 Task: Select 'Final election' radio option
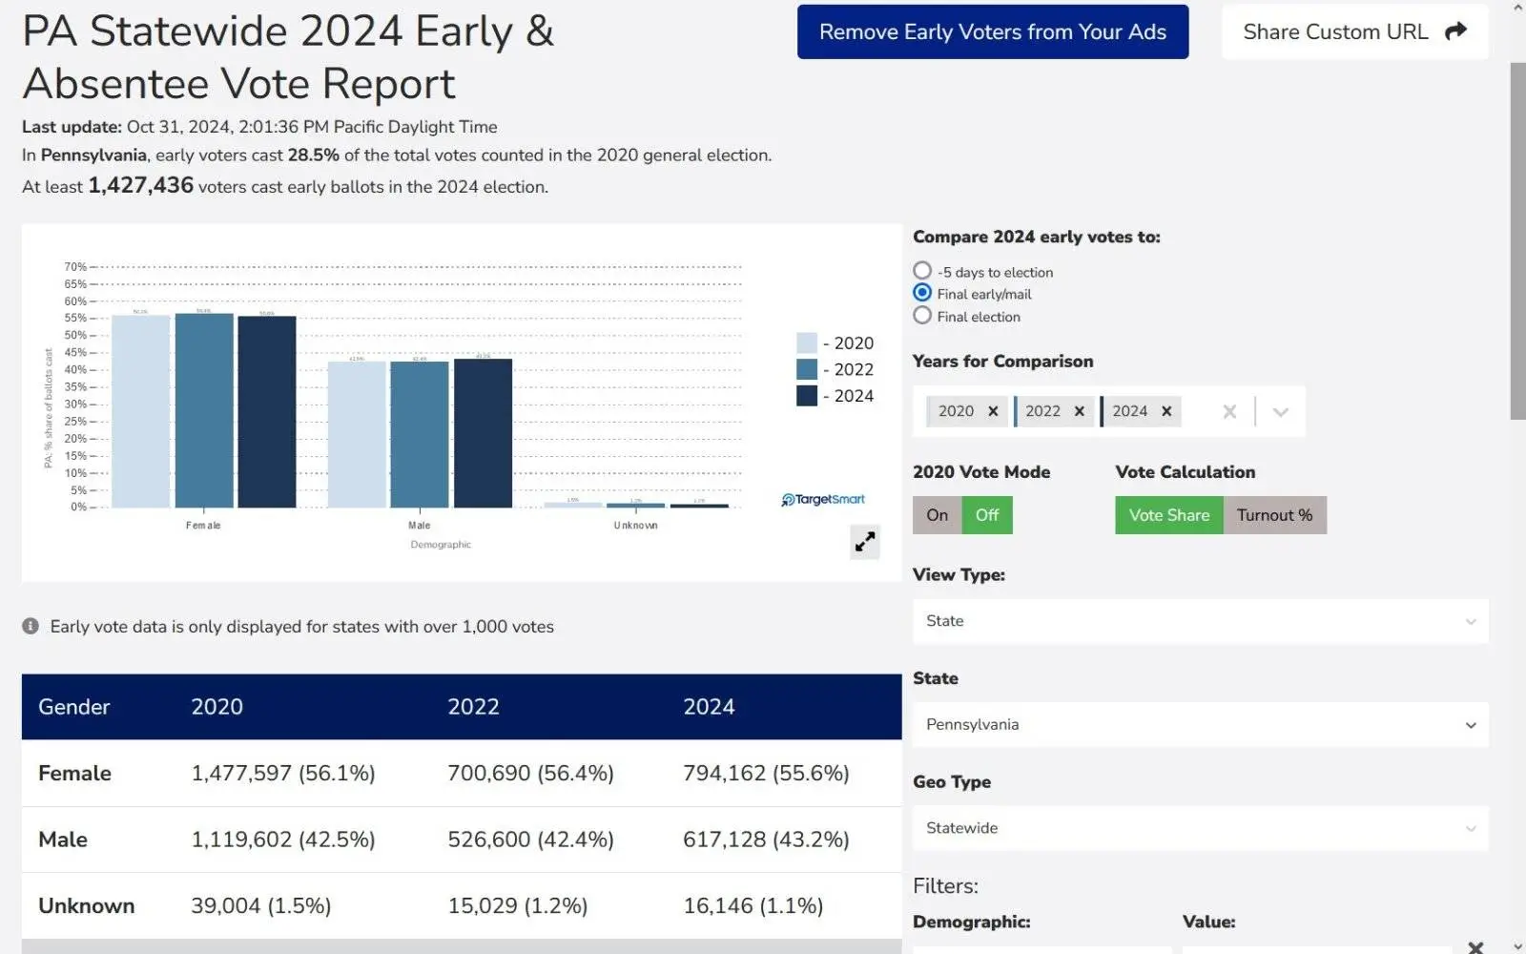pos(922,316)
